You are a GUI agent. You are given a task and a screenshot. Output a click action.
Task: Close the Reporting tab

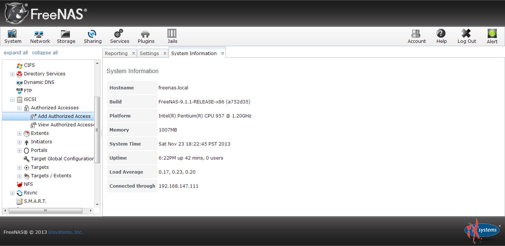[133, 53]
